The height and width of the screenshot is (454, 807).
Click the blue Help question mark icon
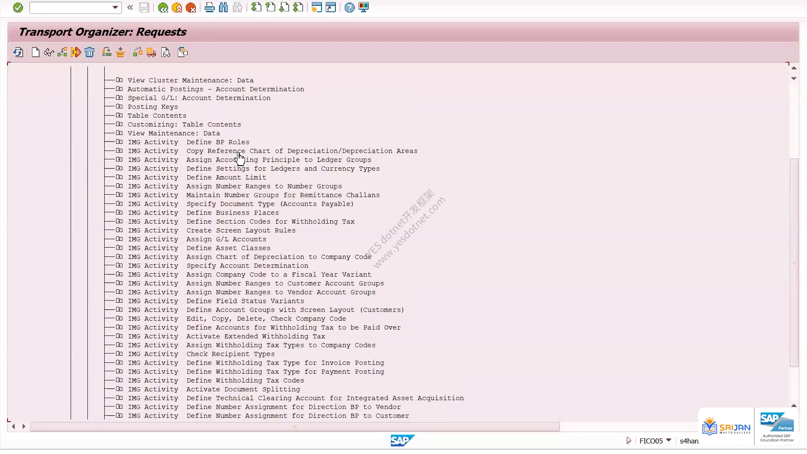click(x=349, y=8)
